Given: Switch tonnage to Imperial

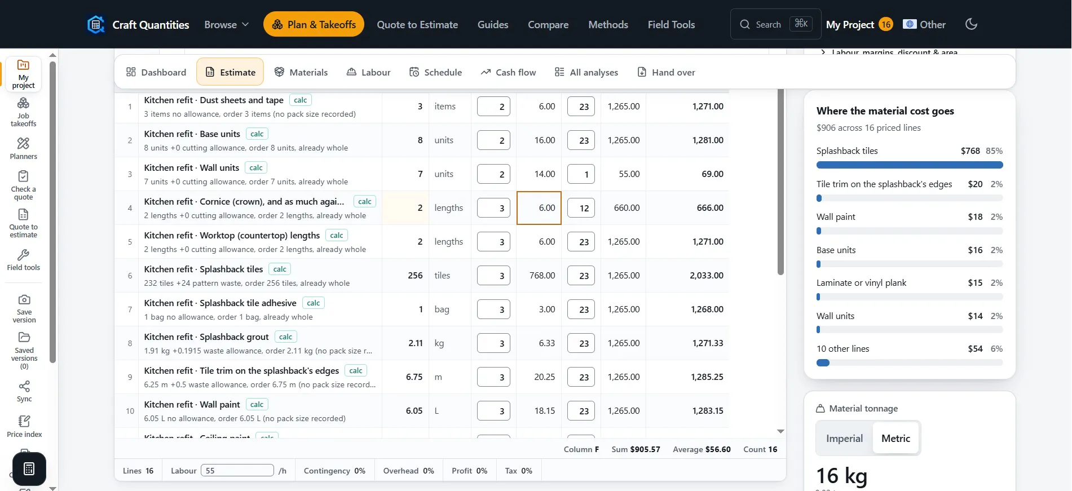Looking at the screenshot, I should 844,438.
